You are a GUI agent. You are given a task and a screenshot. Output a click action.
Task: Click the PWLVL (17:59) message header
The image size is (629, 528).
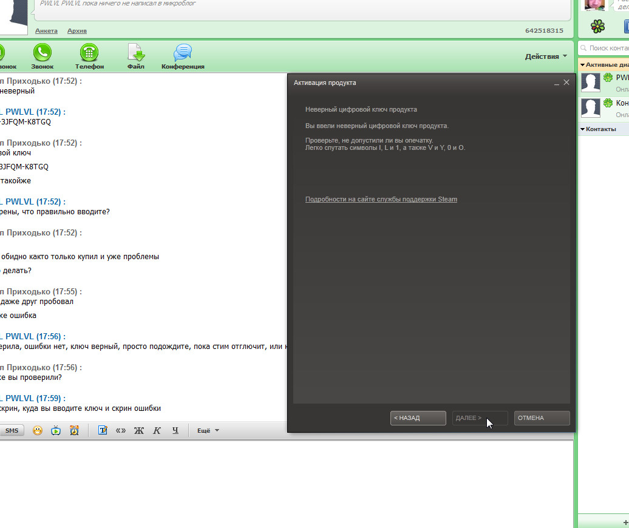click(x=33, y=398)
